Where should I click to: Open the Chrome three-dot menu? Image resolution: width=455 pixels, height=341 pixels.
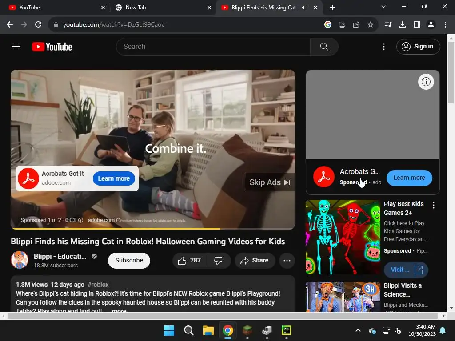point(445,25)
